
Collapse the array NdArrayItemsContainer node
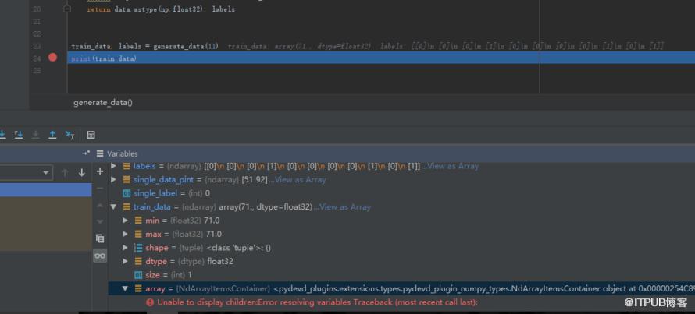pyautogui.click(x=126, y=288)
